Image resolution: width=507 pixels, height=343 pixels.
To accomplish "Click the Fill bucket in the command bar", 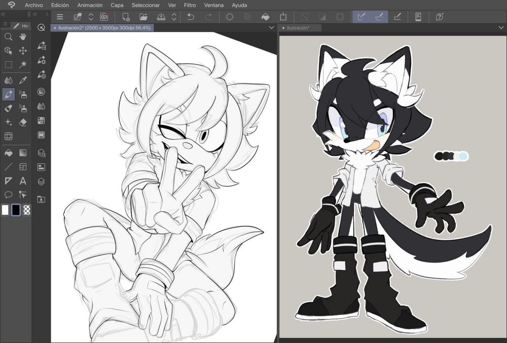I will coord(265,17).
